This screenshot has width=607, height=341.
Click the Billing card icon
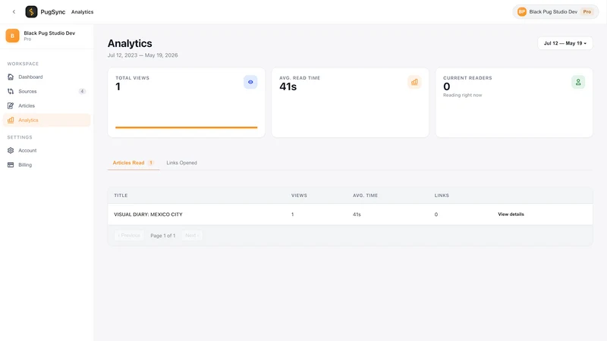[11, 164]
